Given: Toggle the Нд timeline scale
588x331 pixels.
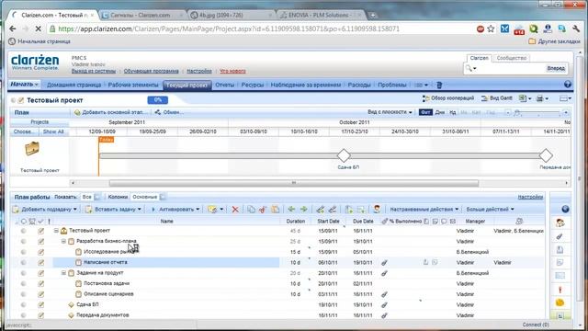Looking at the screenshot, I should tap(453, 112).
